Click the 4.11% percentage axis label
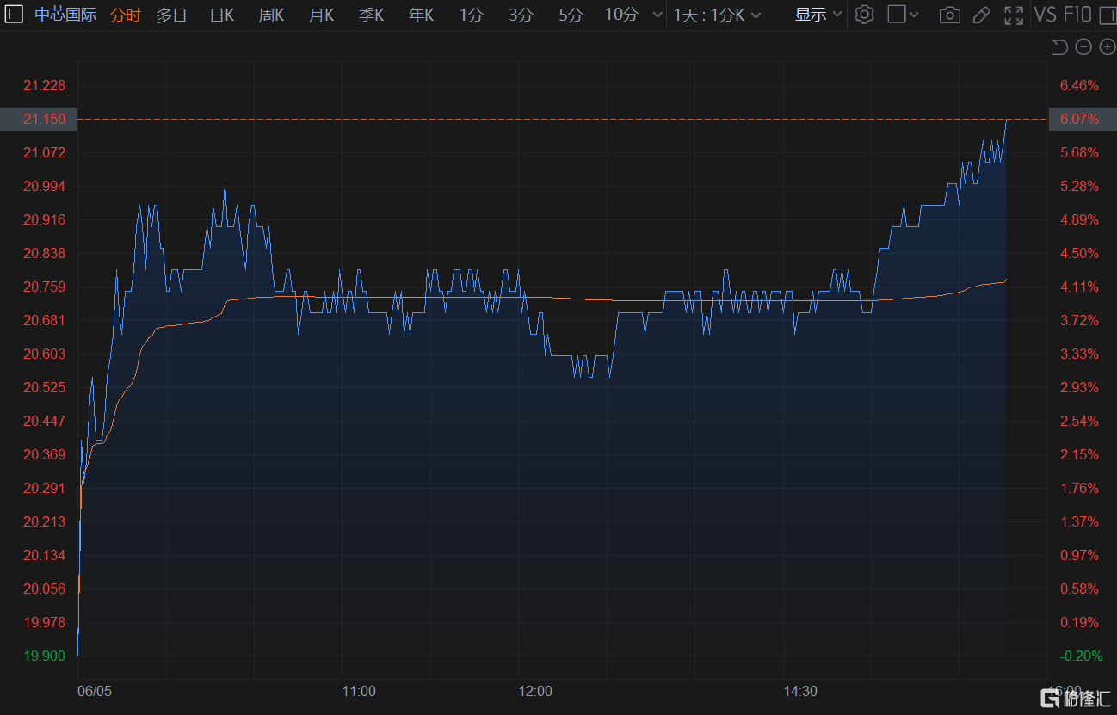Viewport: 1117px width, 715px height. [1080, 287]
